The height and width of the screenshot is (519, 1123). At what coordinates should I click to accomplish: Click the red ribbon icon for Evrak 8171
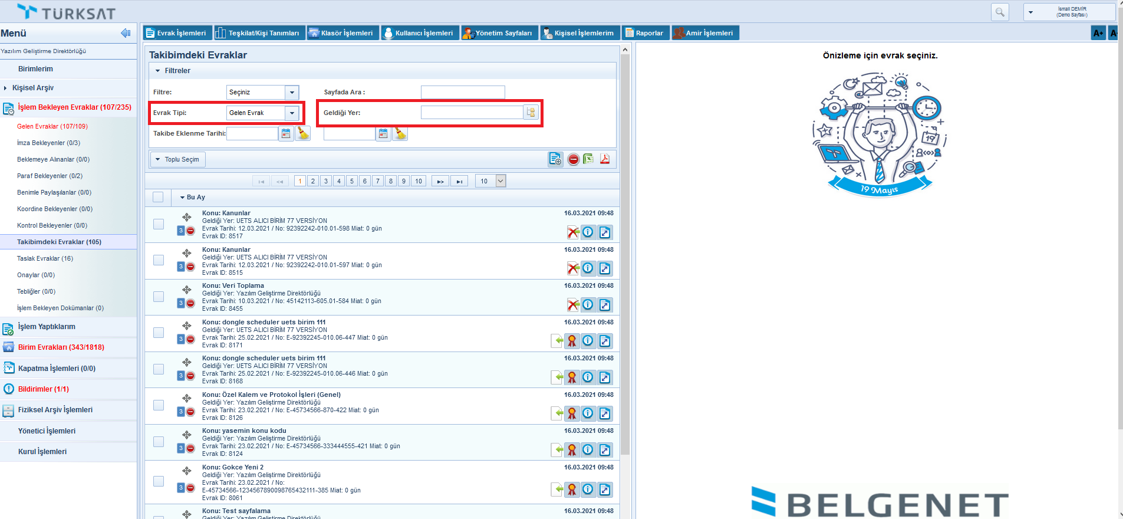(572, 341)
